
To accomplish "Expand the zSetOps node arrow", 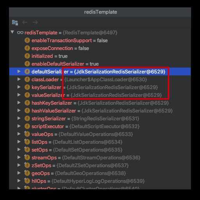I will (x=19, y=165).
